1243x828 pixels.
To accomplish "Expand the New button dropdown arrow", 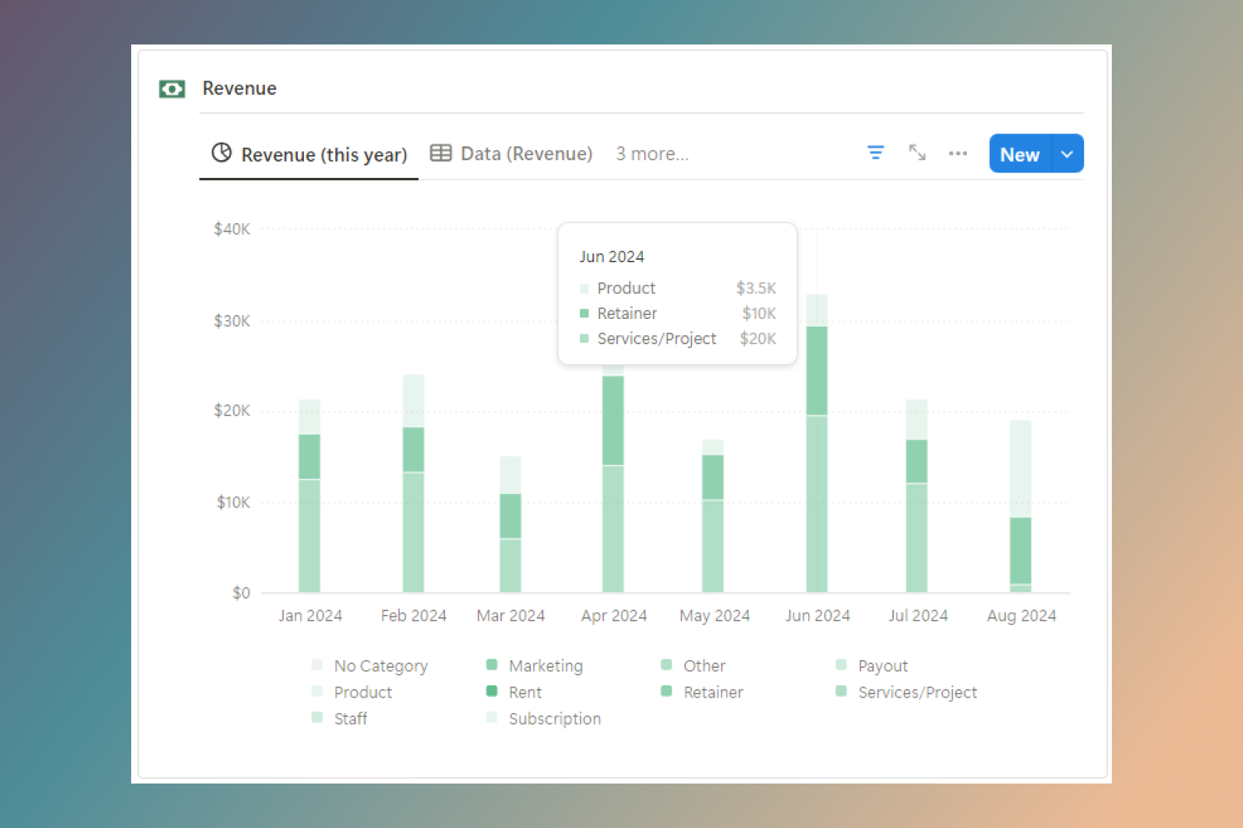I will click(x=1067, y=153).
